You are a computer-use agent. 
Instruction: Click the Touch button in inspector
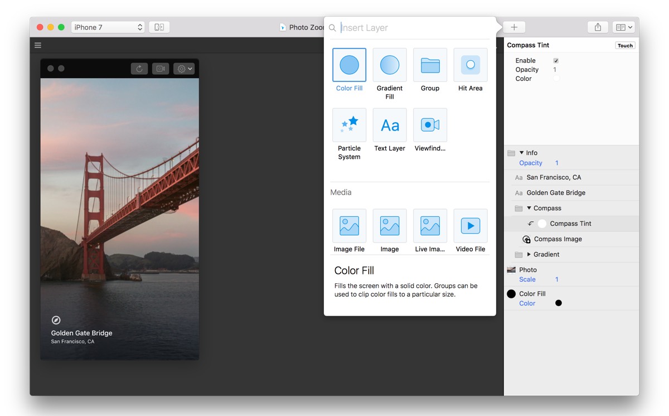(625, 46)
